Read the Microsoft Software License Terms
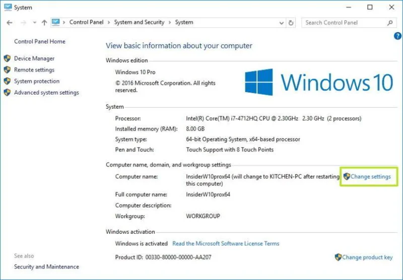 coord(226,244)
